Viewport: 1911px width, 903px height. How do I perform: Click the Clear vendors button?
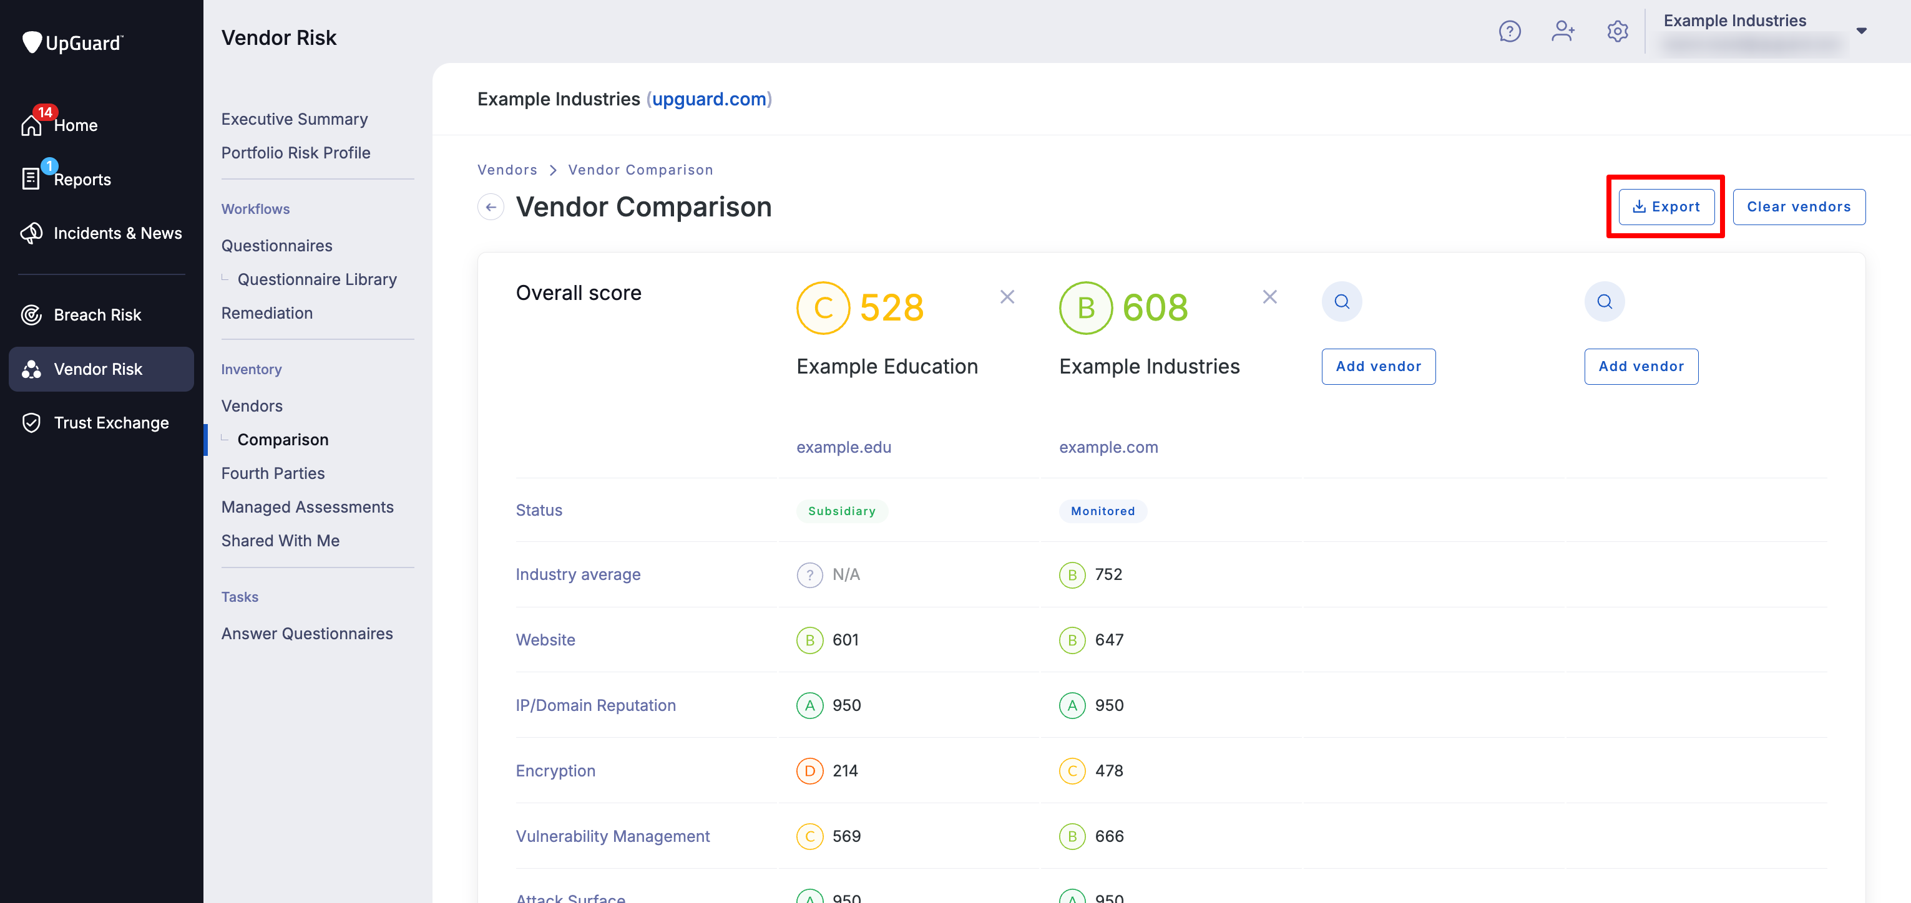tap(1799, 207)
